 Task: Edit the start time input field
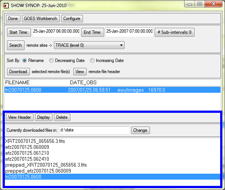pos(56,32)
